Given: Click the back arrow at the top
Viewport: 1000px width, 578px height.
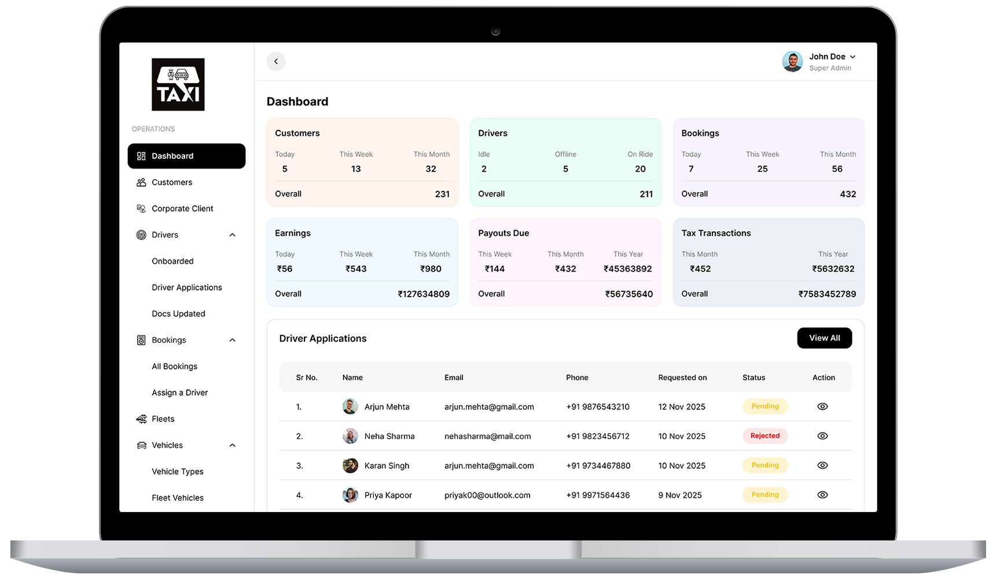Looking at the screenshot, I should [276, 61].
